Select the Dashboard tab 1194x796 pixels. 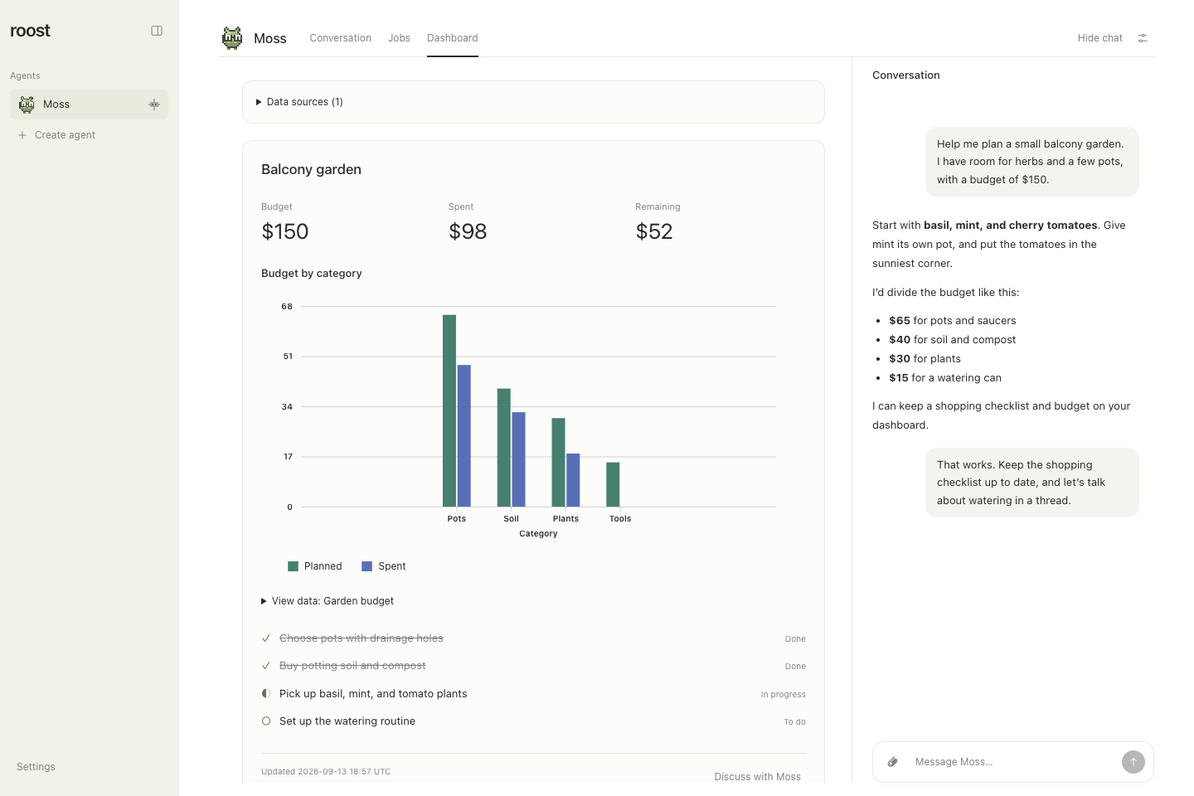[x=453, y=38]
